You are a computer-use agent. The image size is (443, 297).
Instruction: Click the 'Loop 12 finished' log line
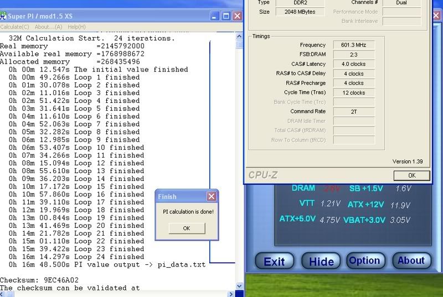[76, 163]
